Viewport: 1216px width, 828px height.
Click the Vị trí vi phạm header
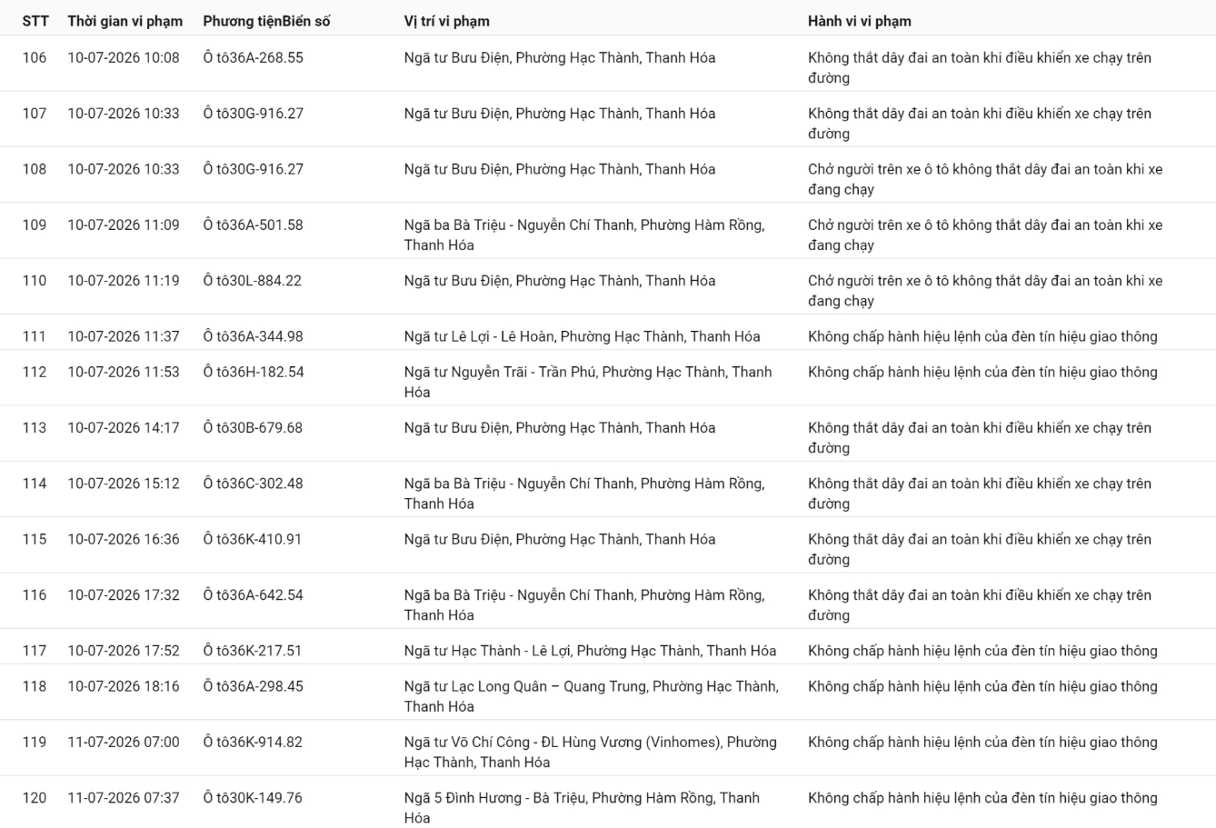[x=446, y=21]
